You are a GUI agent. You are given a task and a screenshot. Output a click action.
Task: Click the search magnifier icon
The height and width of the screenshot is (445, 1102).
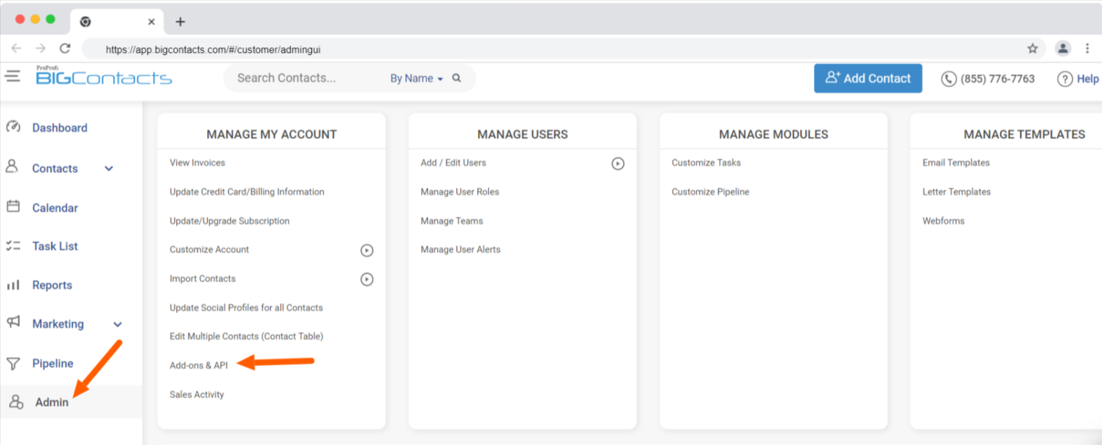[x=456, y=78]
